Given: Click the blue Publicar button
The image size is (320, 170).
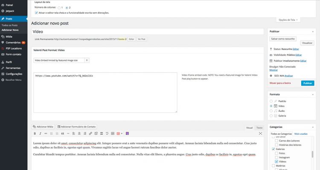Looking at the screenshot, I should (x=307, y=83).
